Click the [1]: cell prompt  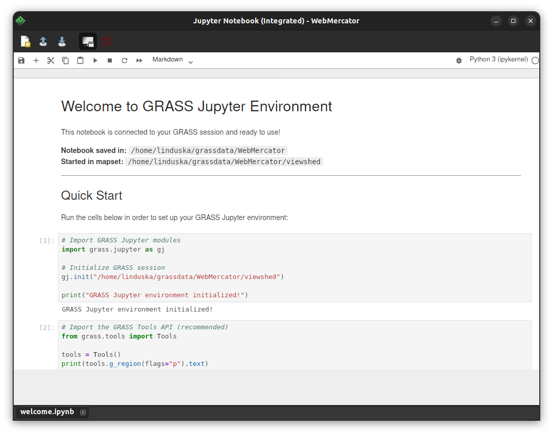pyautogui.click(x=47, y=241)
